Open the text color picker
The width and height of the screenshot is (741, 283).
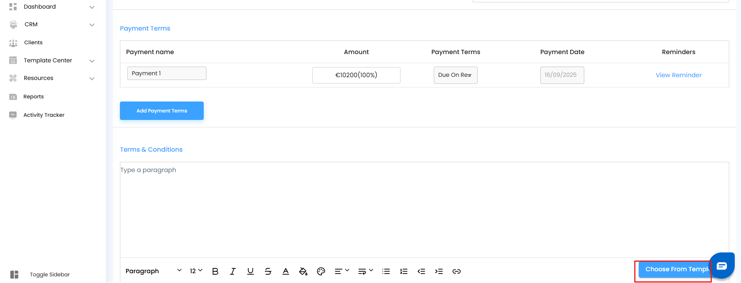pos(286,271)
